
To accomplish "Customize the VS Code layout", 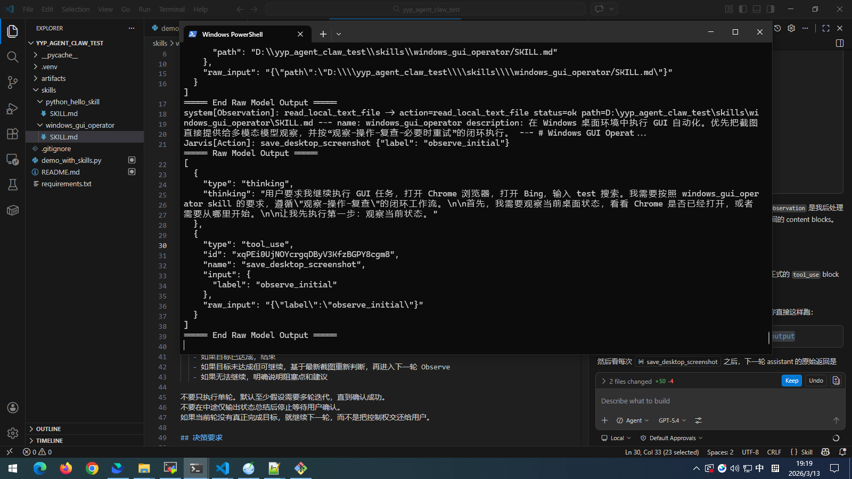I will click(729, 9).
